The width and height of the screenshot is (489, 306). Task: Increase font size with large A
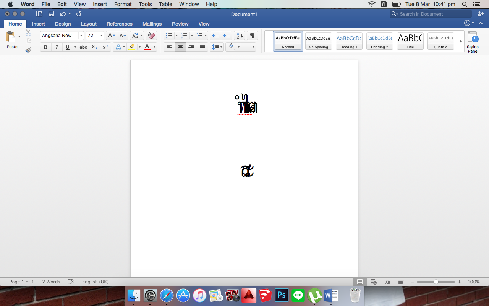point(111,36)
